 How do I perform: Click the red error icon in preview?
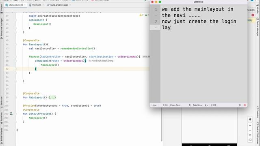(253, 15)
